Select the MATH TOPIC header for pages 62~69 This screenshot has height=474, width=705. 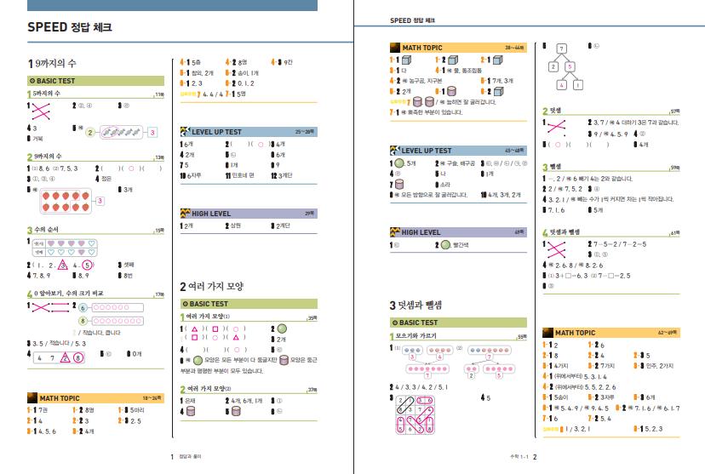[611, 332]
